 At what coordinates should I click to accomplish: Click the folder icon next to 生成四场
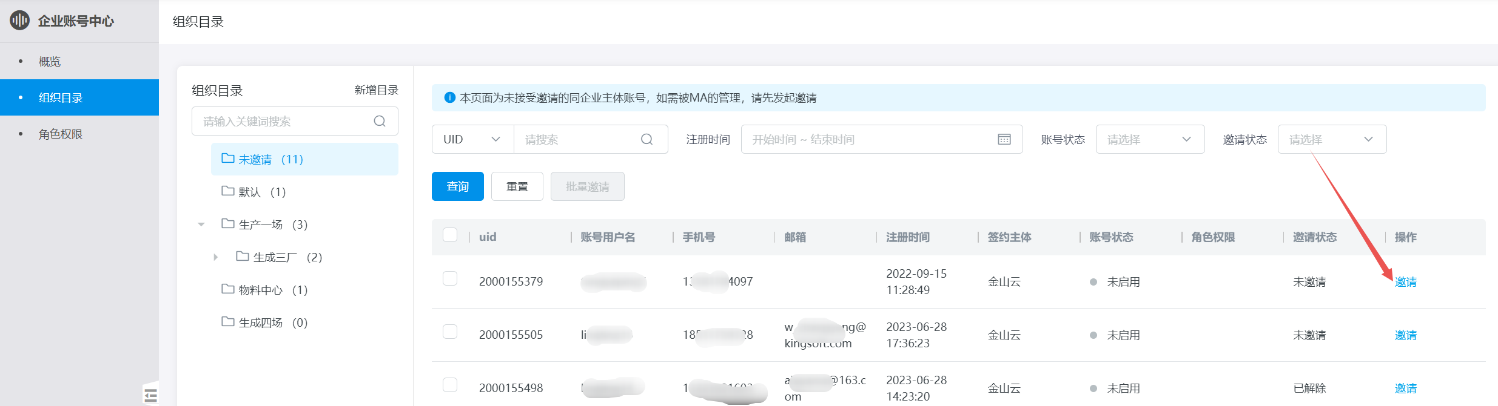click(x=228, y=322)
